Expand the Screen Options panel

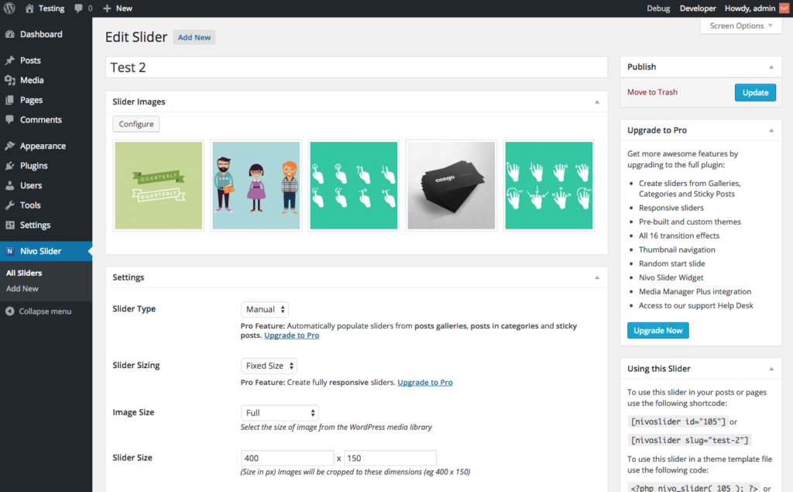click(x=740, y=26)
